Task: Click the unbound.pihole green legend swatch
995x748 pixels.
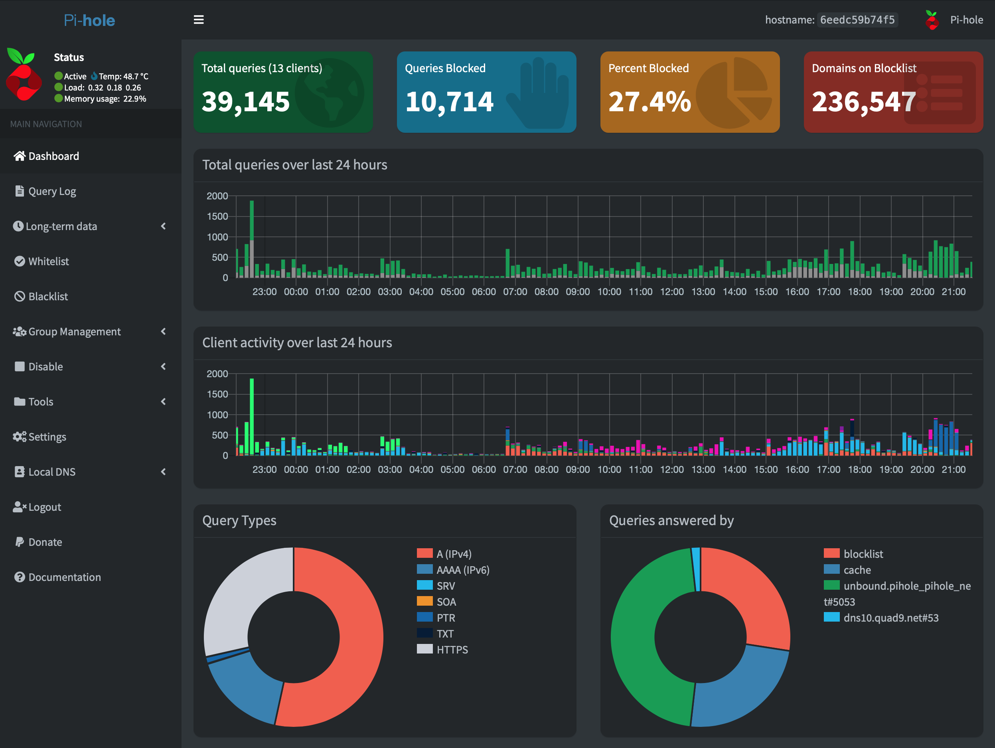Action: point(831,585)
